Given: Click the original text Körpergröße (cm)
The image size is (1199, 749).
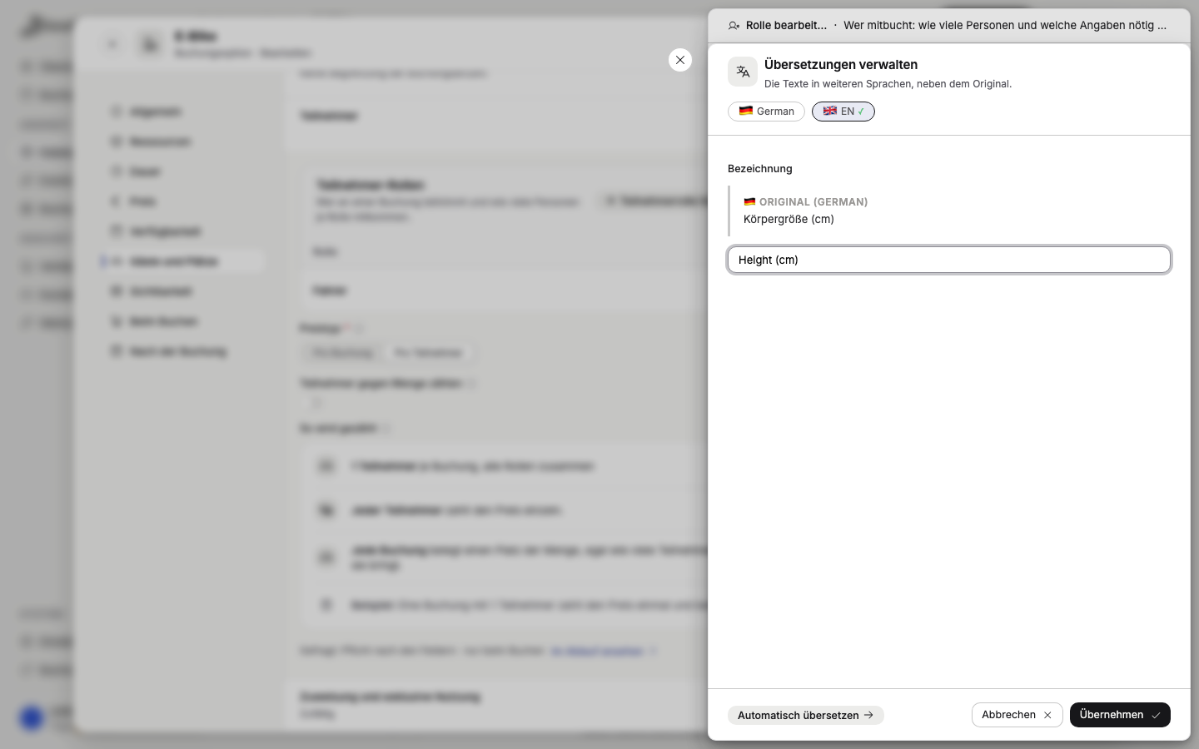Looking at the screenshot, I should coord(789,220).
